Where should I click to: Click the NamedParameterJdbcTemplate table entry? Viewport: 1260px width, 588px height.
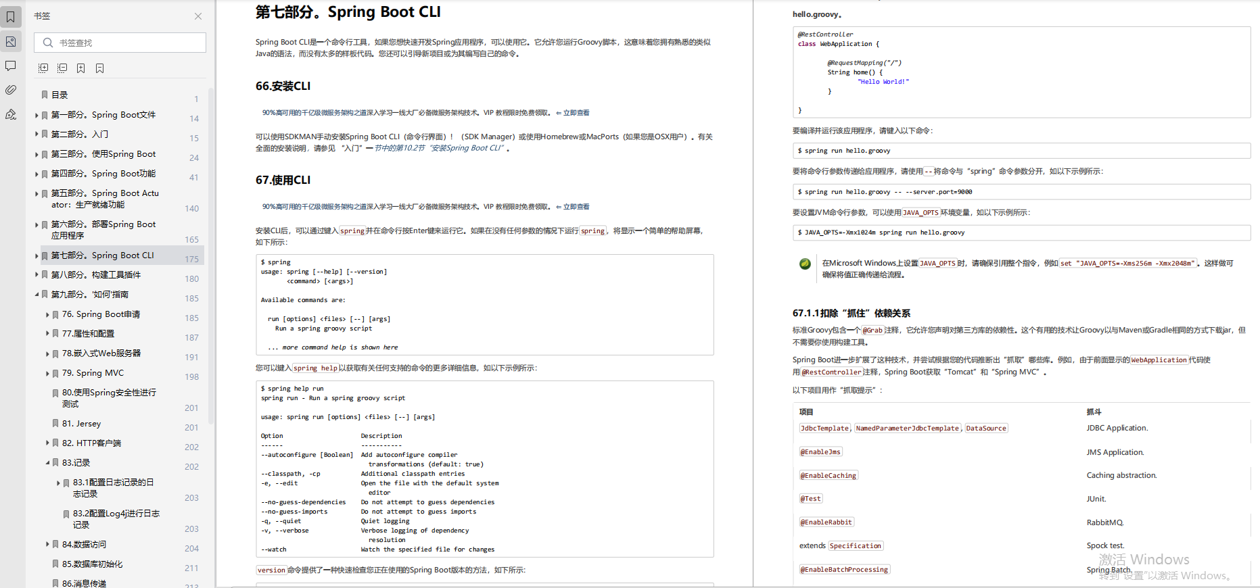(x=907, y=428)
